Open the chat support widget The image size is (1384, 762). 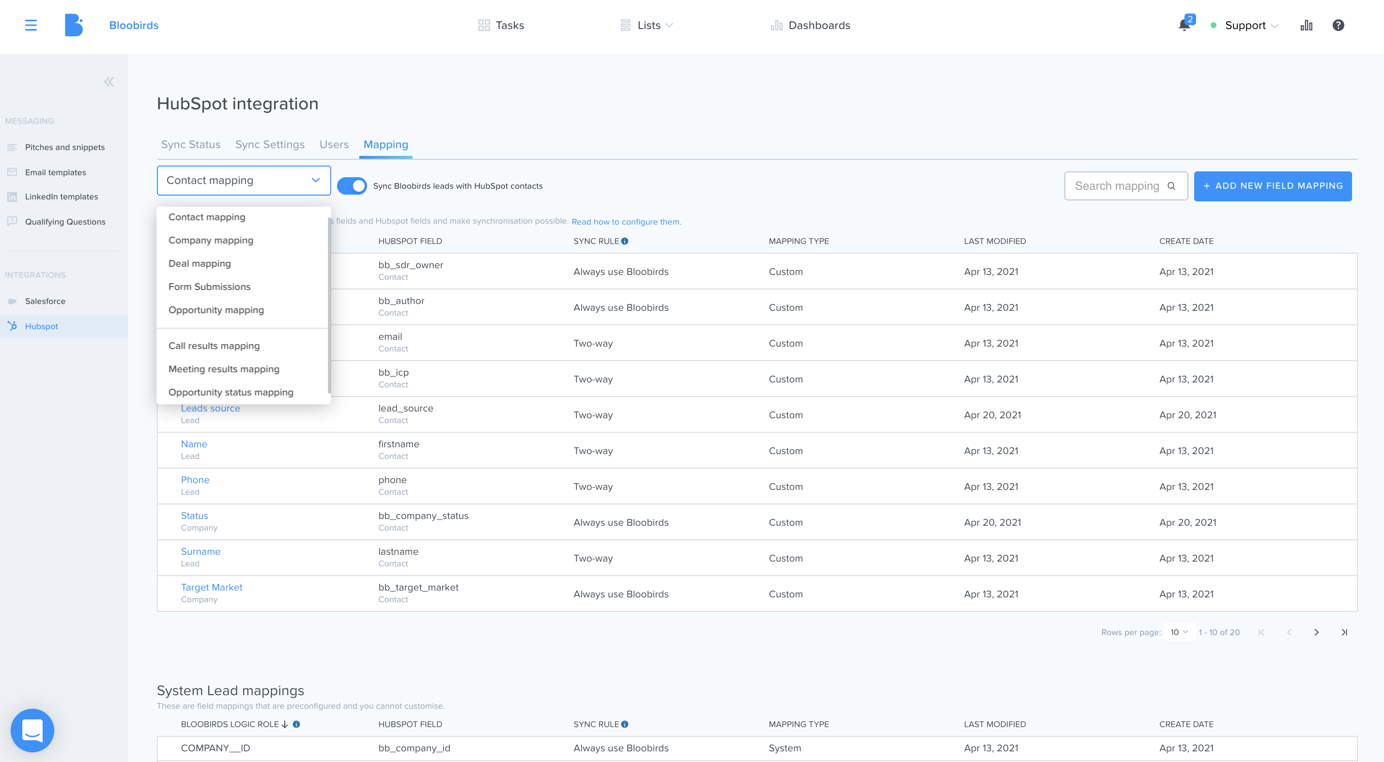pos(32,730)
